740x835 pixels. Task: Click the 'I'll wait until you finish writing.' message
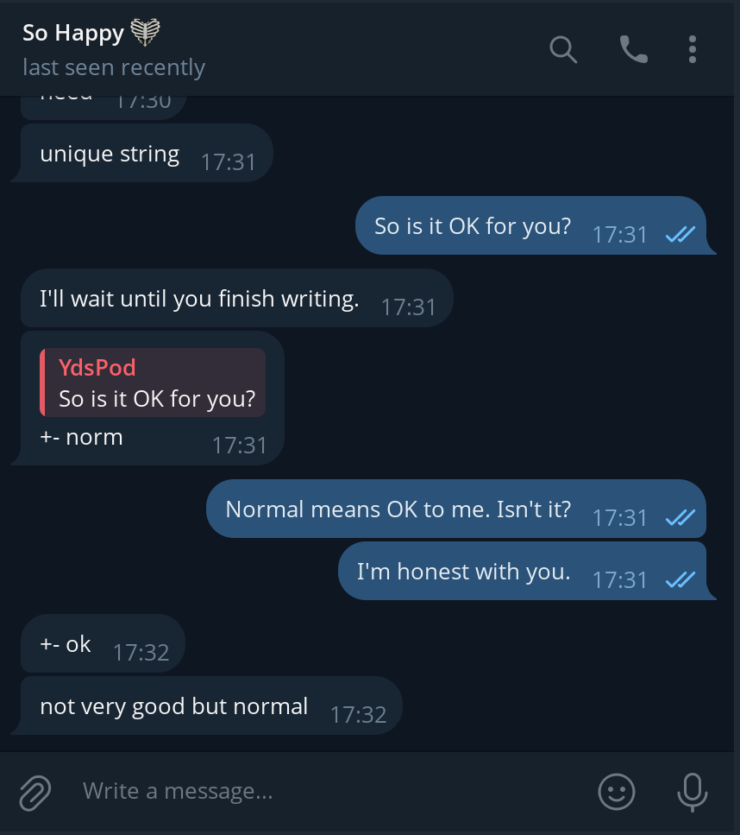pyautogui.click(x=236, y=298)
